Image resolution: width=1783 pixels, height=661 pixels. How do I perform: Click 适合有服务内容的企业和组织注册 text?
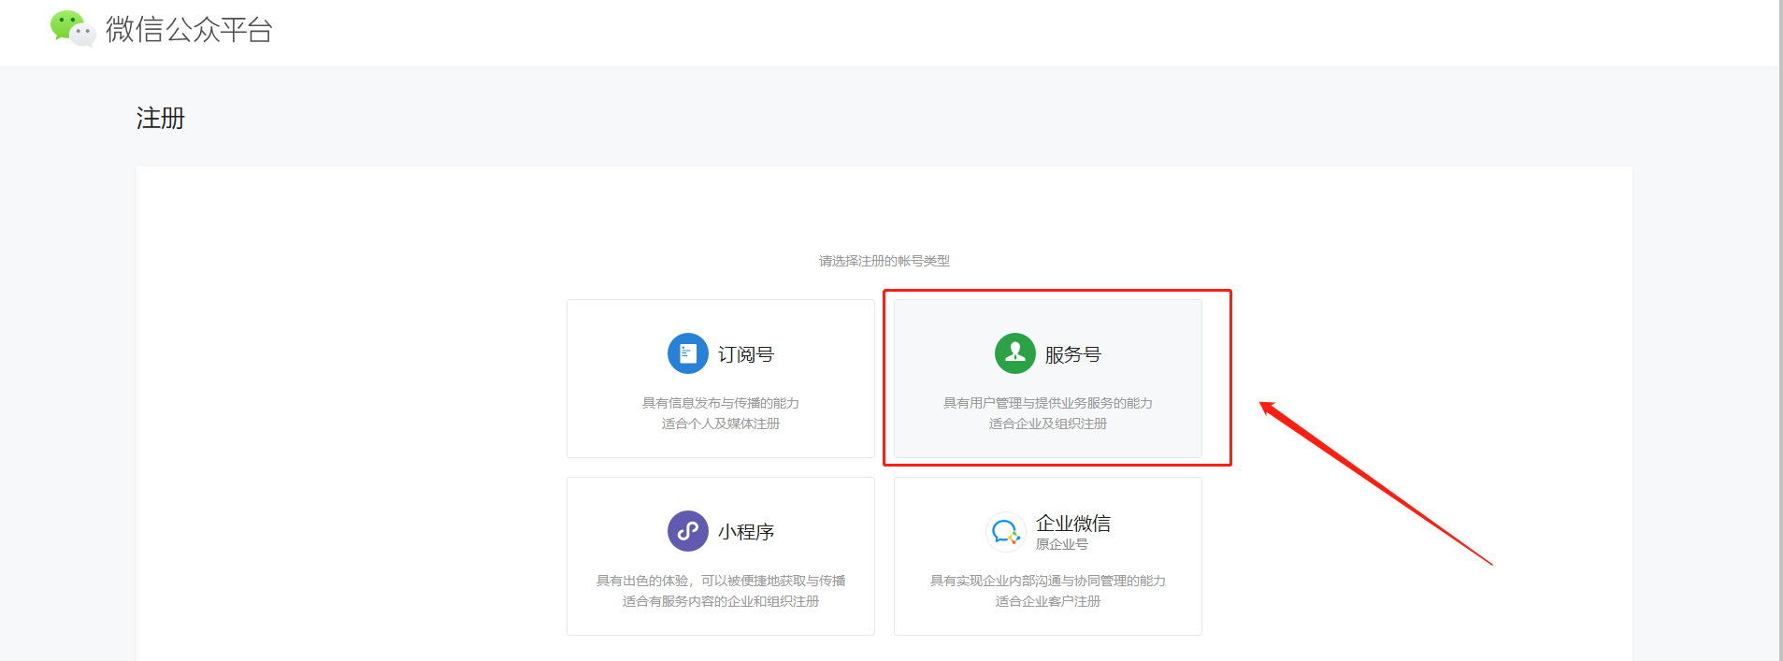click(721, 601)
